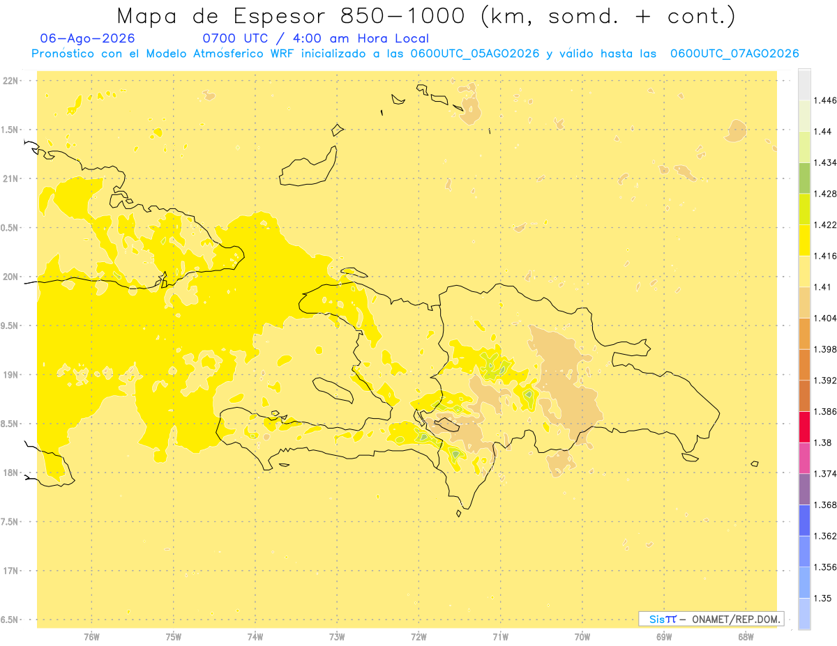Click the colorbar value 1.404
Viewport: 837px width, 646px height.
pyautogui.click(x=825, y=318)
